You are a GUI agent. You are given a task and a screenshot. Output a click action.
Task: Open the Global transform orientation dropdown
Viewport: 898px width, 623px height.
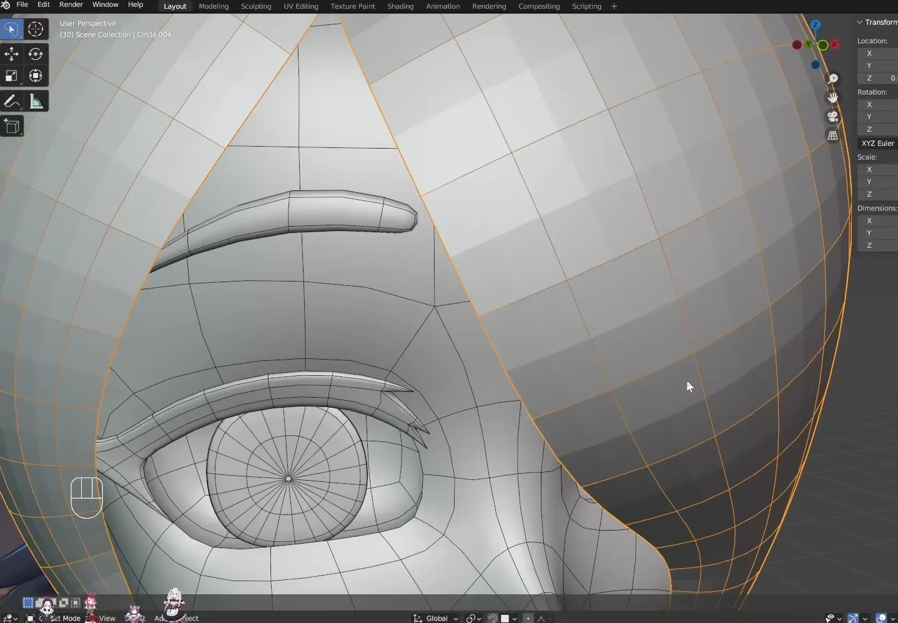437,618
